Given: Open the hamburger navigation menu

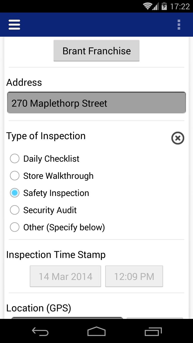Looking at the screenshot, I should pos(14,25).
